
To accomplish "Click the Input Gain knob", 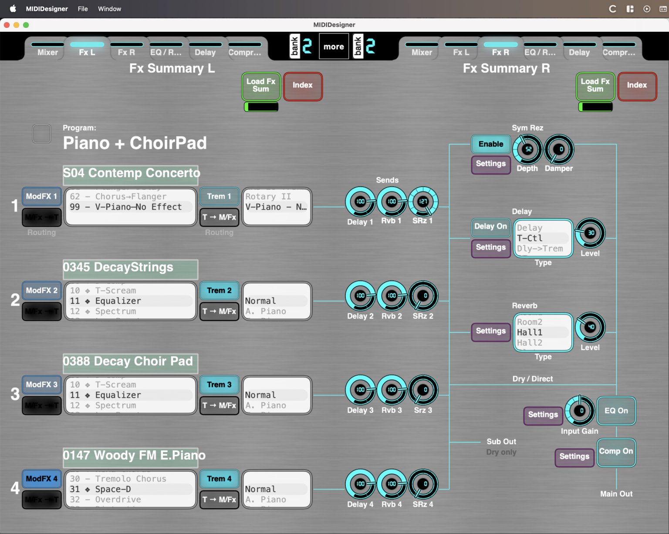I will (580, 411).
